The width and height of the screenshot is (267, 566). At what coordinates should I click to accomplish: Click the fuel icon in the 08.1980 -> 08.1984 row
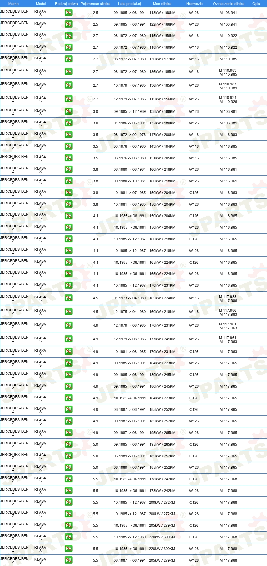(x=68, y=170)
